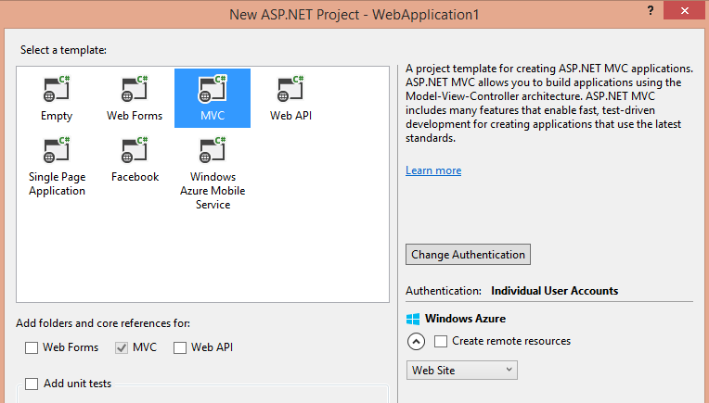Tick Create remote resources checkbox

coord(441,341)
